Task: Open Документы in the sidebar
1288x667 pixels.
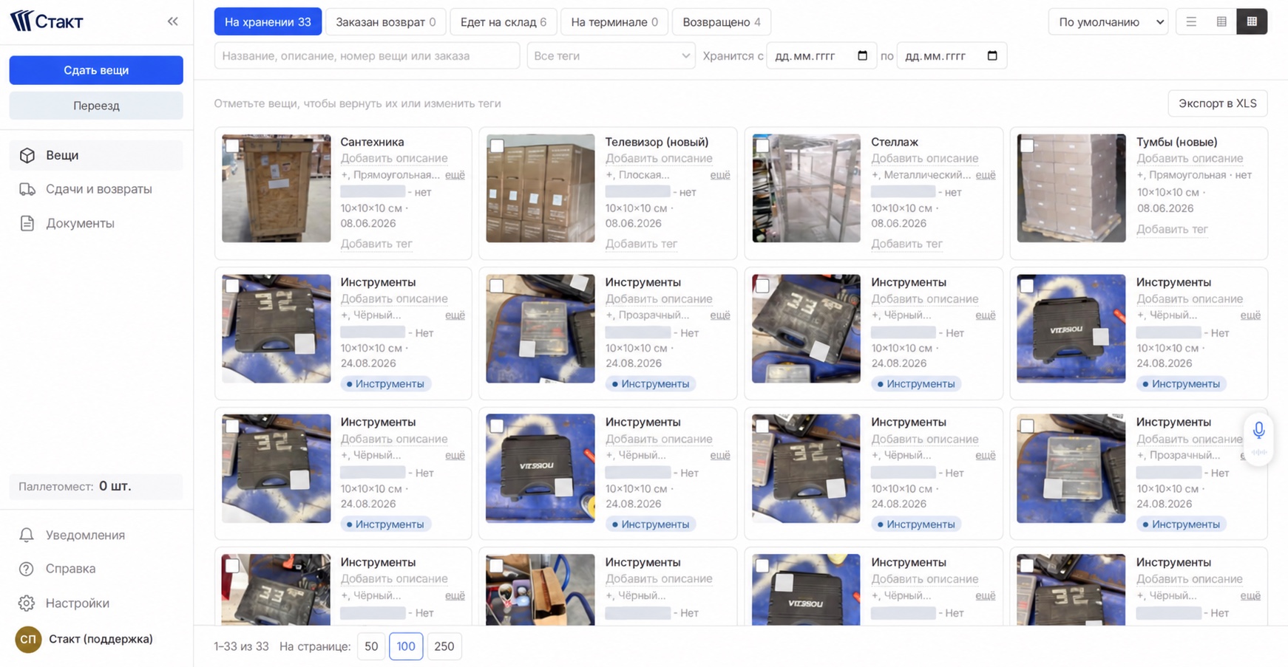Action: pos(96,223)
